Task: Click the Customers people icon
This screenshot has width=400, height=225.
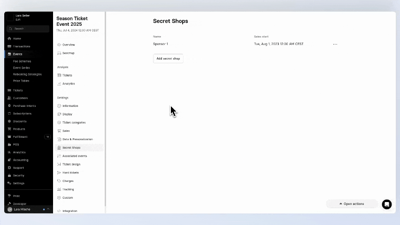Action: click(x=9, y=98)
